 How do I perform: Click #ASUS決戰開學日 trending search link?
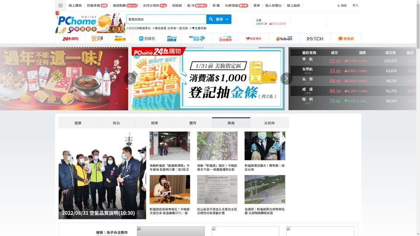pos(139,28)
